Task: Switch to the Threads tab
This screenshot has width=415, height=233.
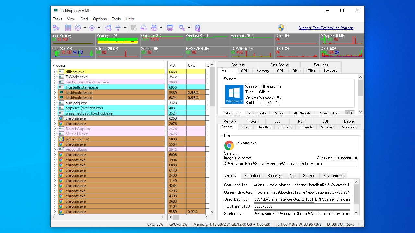Action: pyautogui.click(x=306, y=127)
